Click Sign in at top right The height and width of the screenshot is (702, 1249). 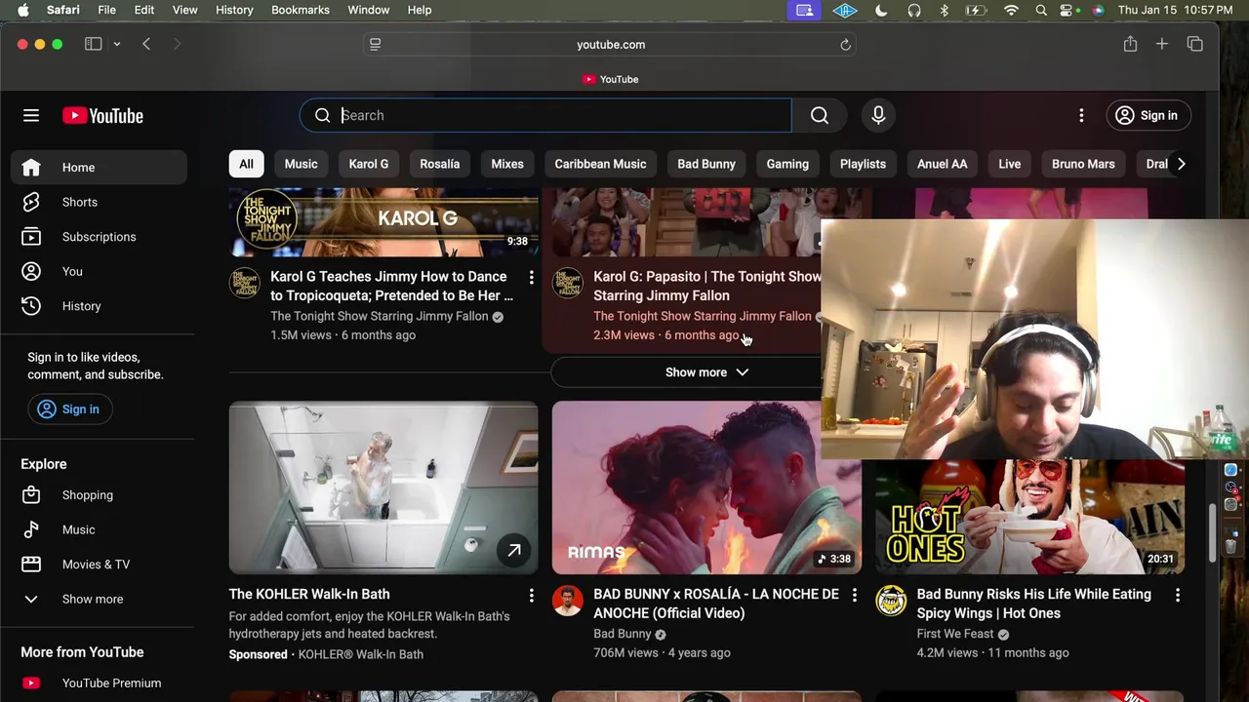coord(1148,115)
